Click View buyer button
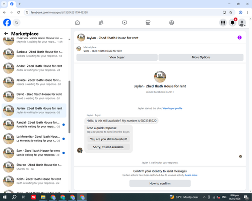The width and height of the screenshot is (252, 201). (x=117, y=57)
